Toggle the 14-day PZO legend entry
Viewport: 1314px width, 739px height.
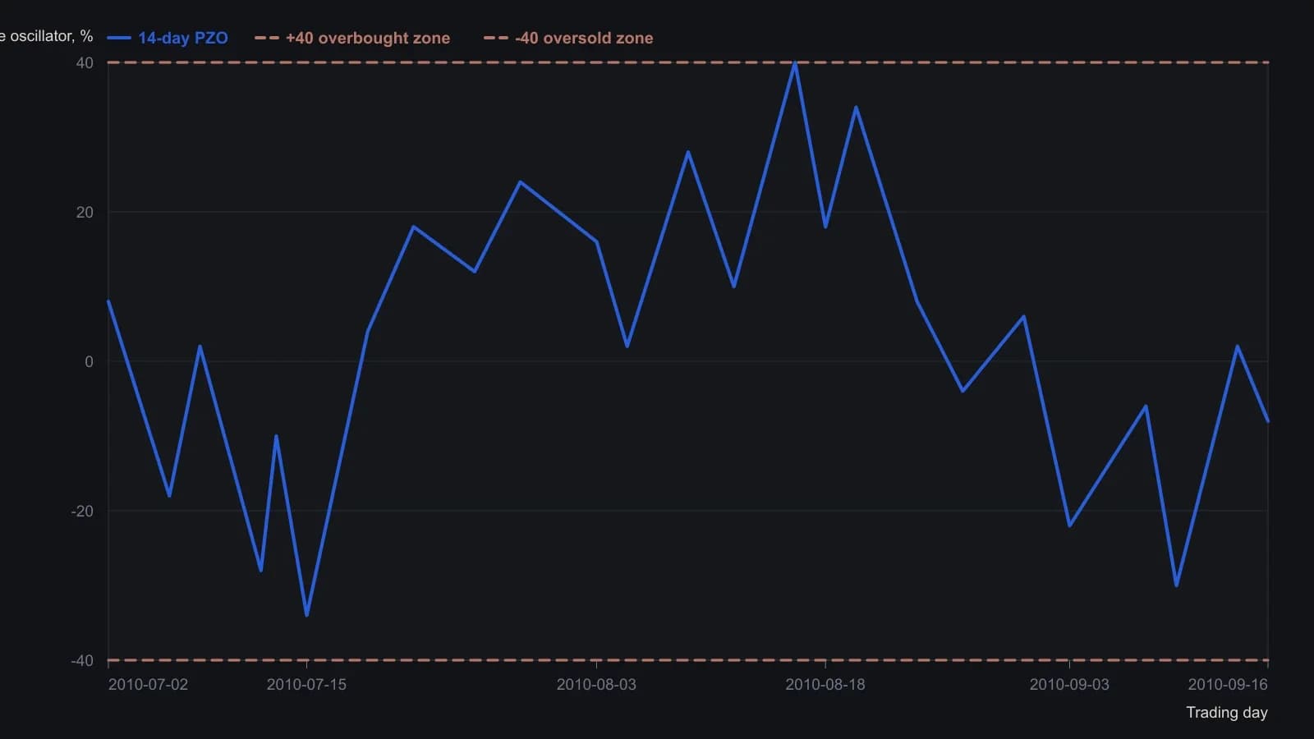click(168, 38)
